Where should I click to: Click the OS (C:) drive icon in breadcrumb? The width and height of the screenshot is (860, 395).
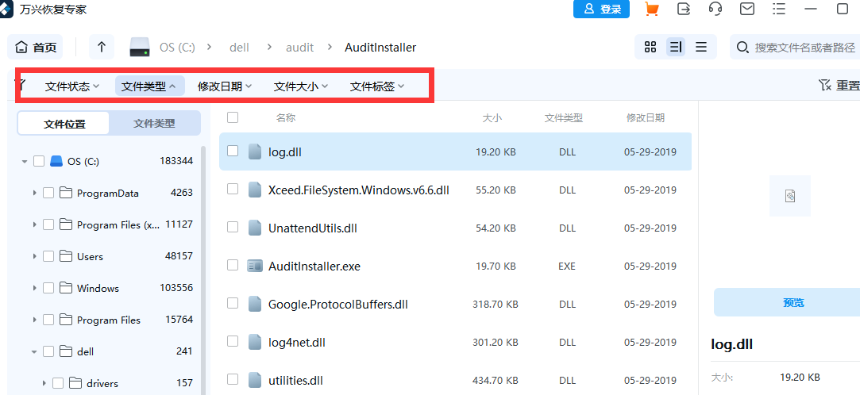click(141, 48)
